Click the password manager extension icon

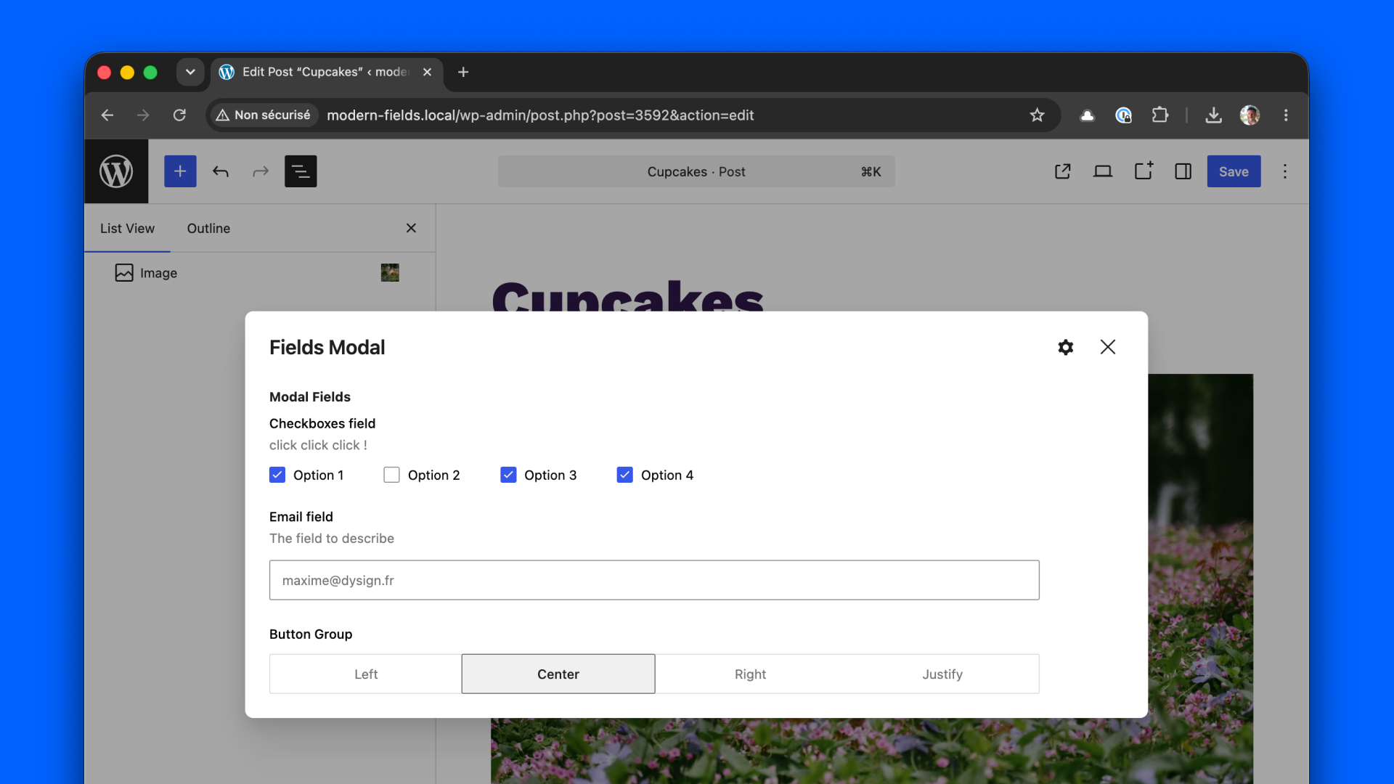click(x=1123, y=115)
